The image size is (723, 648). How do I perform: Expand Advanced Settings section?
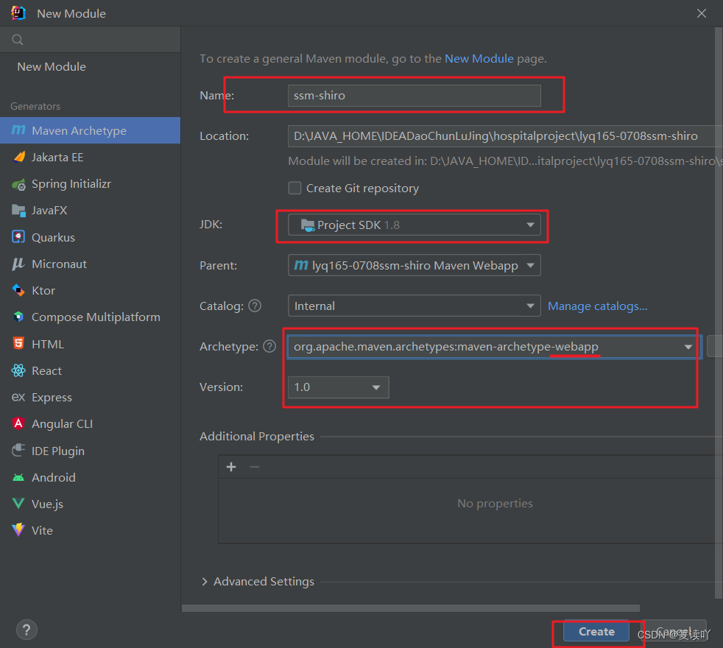(205, 582)
